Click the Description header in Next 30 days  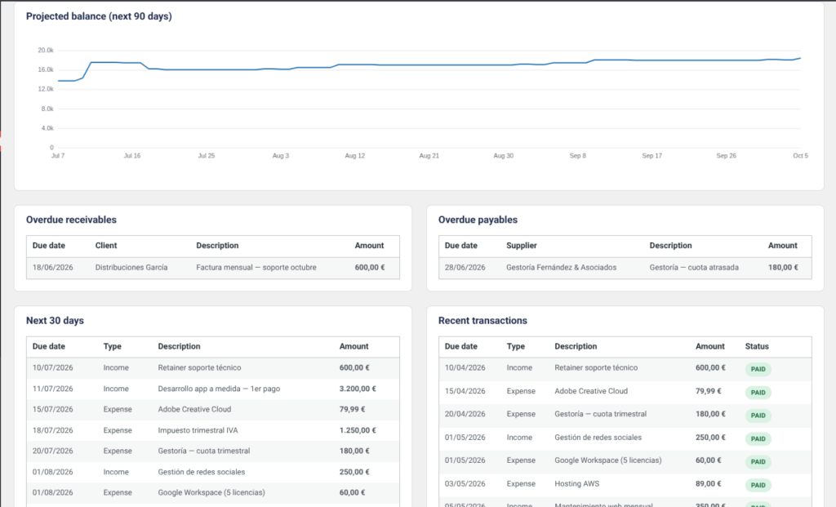tap(179, 346)
